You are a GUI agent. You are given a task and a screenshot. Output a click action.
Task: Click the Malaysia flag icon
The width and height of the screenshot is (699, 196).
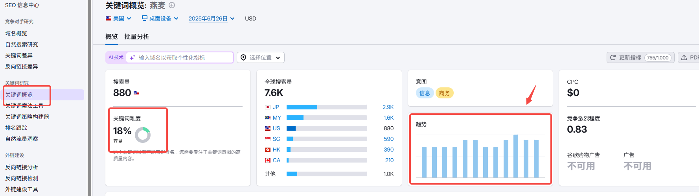(268, 118)
